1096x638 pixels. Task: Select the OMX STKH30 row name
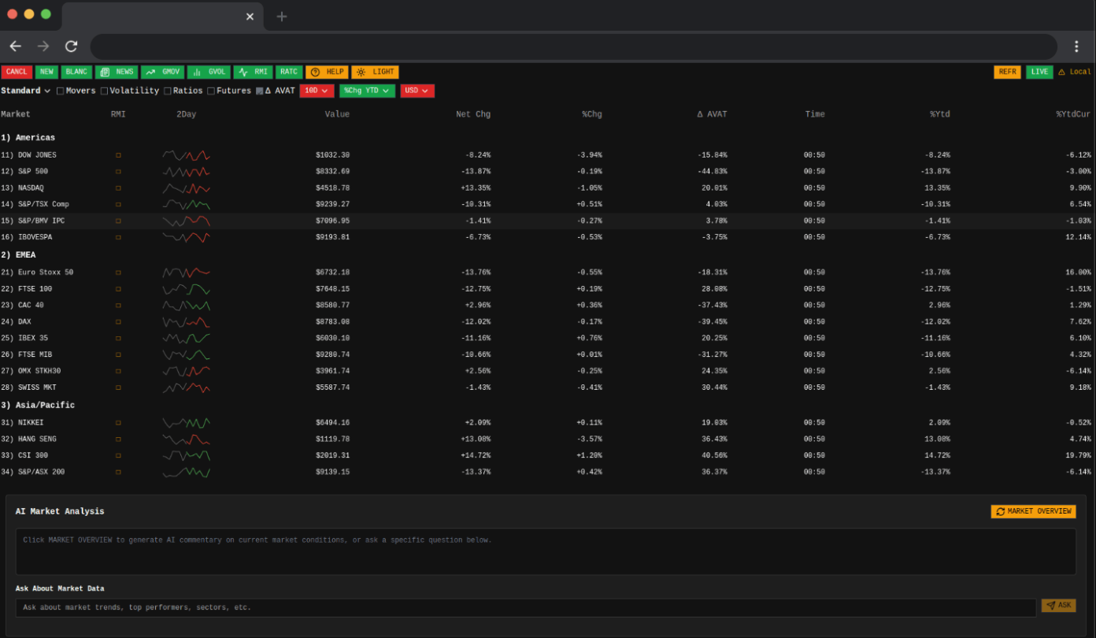point(39,371)
